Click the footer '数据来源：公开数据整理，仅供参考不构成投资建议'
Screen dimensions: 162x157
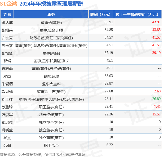(43, 155)
